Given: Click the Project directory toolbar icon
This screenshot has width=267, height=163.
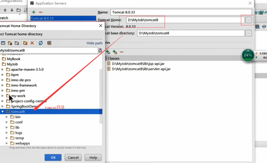Looking at the screenshot, I should coord(10,43).
